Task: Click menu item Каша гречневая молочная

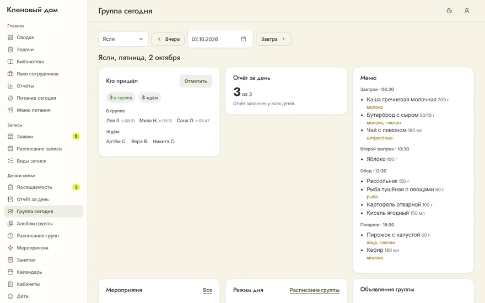Action: (401, 100)
